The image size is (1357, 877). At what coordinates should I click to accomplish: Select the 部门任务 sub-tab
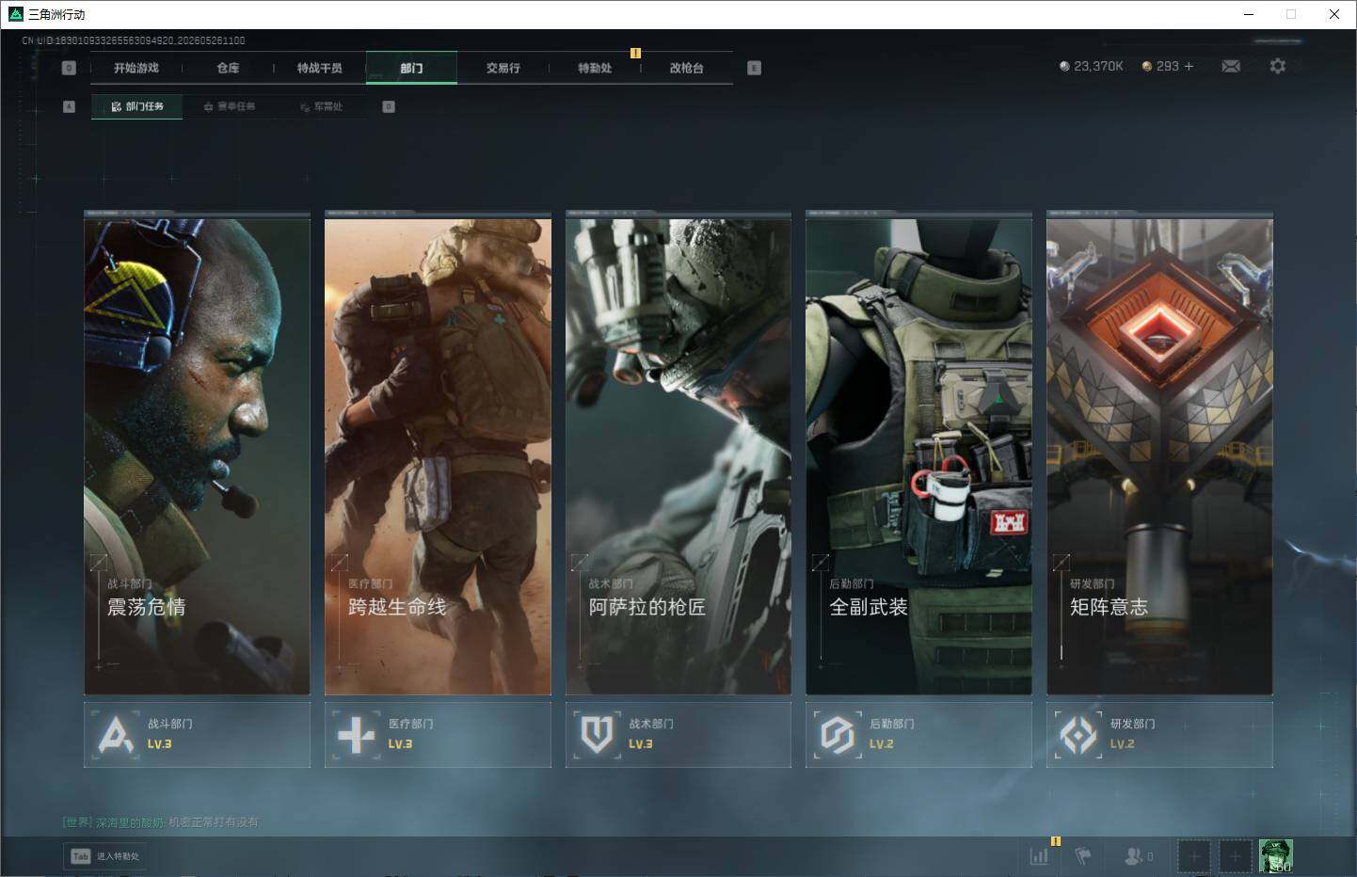137,106
